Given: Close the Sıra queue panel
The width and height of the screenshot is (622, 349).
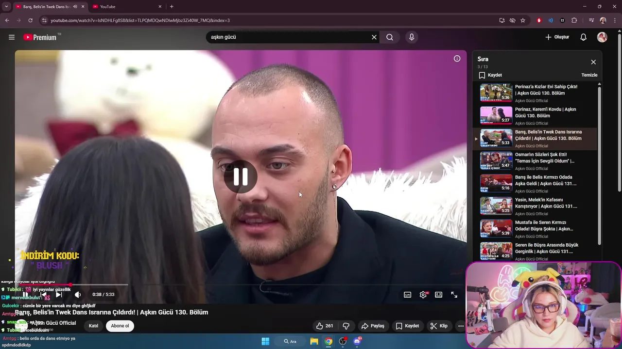Looking at the screenshot, I should pos(593,62).
